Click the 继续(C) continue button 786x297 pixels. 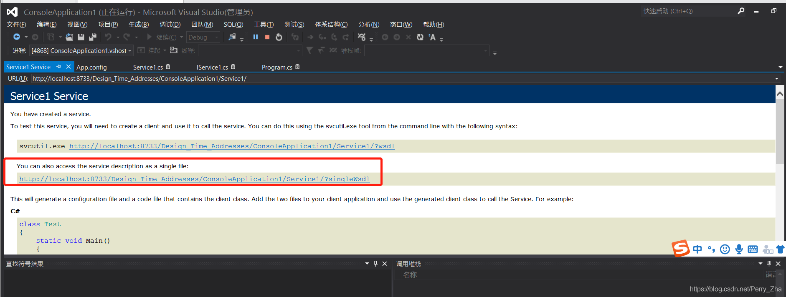[x=162, y=37]
